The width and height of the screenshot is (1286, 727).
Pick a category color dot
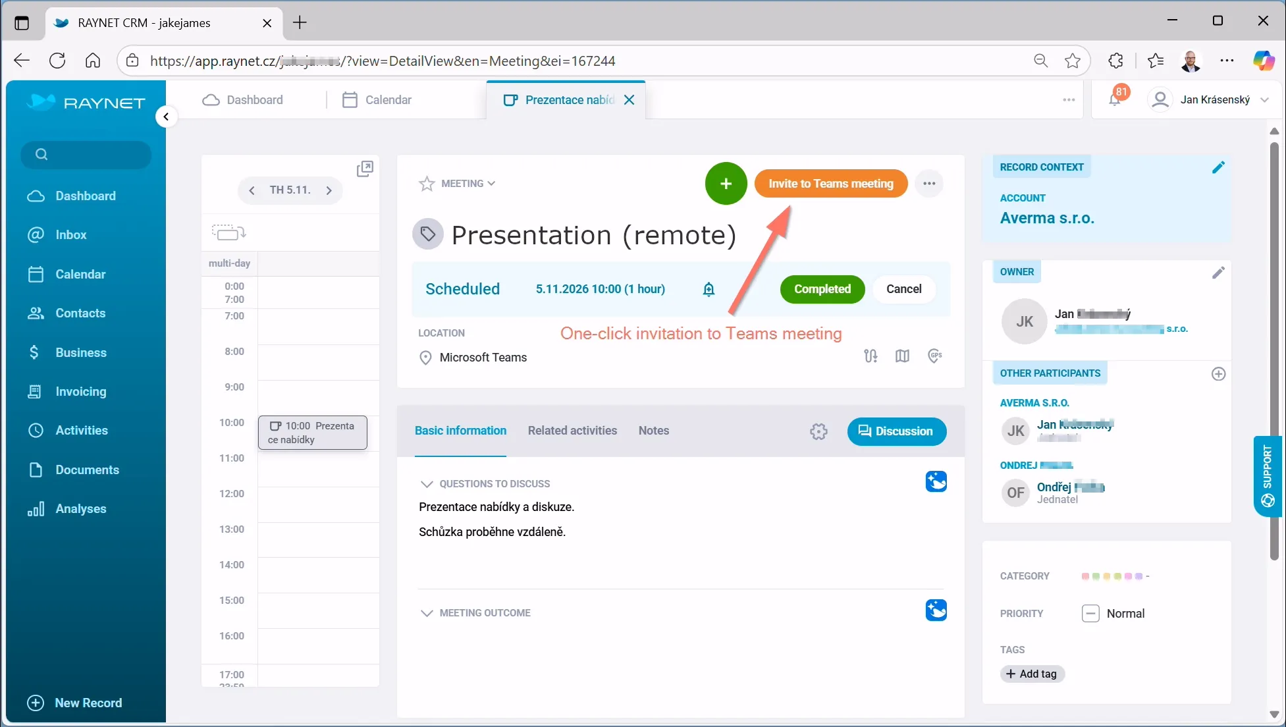click(1085, 576)
